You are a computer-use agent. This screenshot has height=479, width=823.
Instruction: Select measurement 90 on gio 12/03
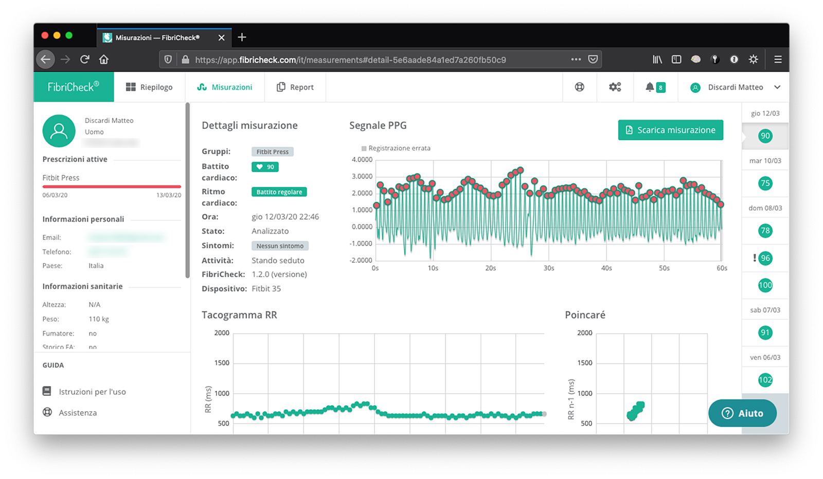(x=765, y=136)
